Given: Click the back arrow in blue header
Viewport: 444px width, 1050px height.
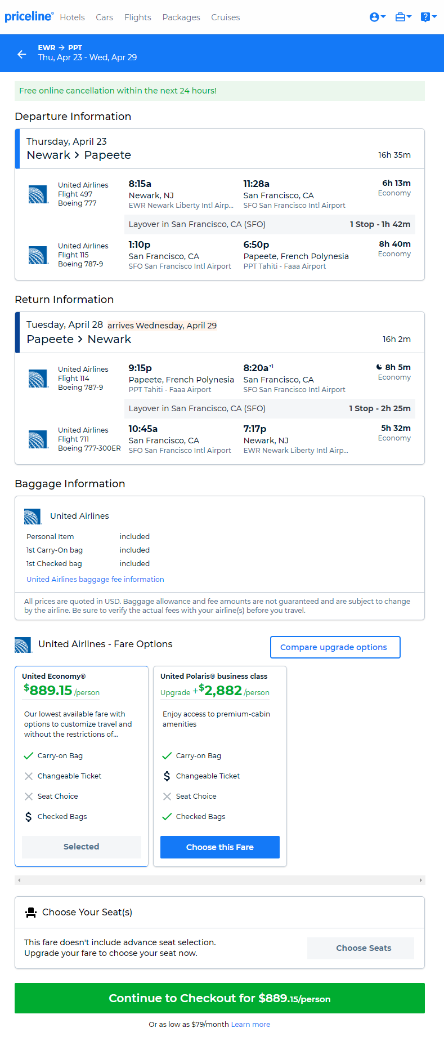Looking at the screenshot, I should (21, 54).
